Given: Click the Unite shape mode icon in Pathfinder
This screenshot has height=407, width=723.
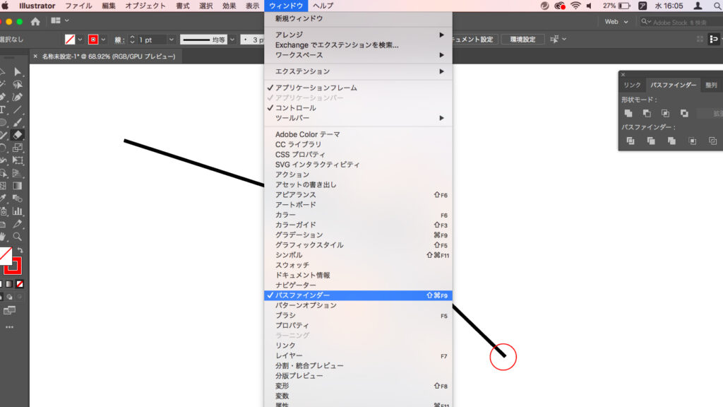Looking at the screenshot, I should coord(628,114).
